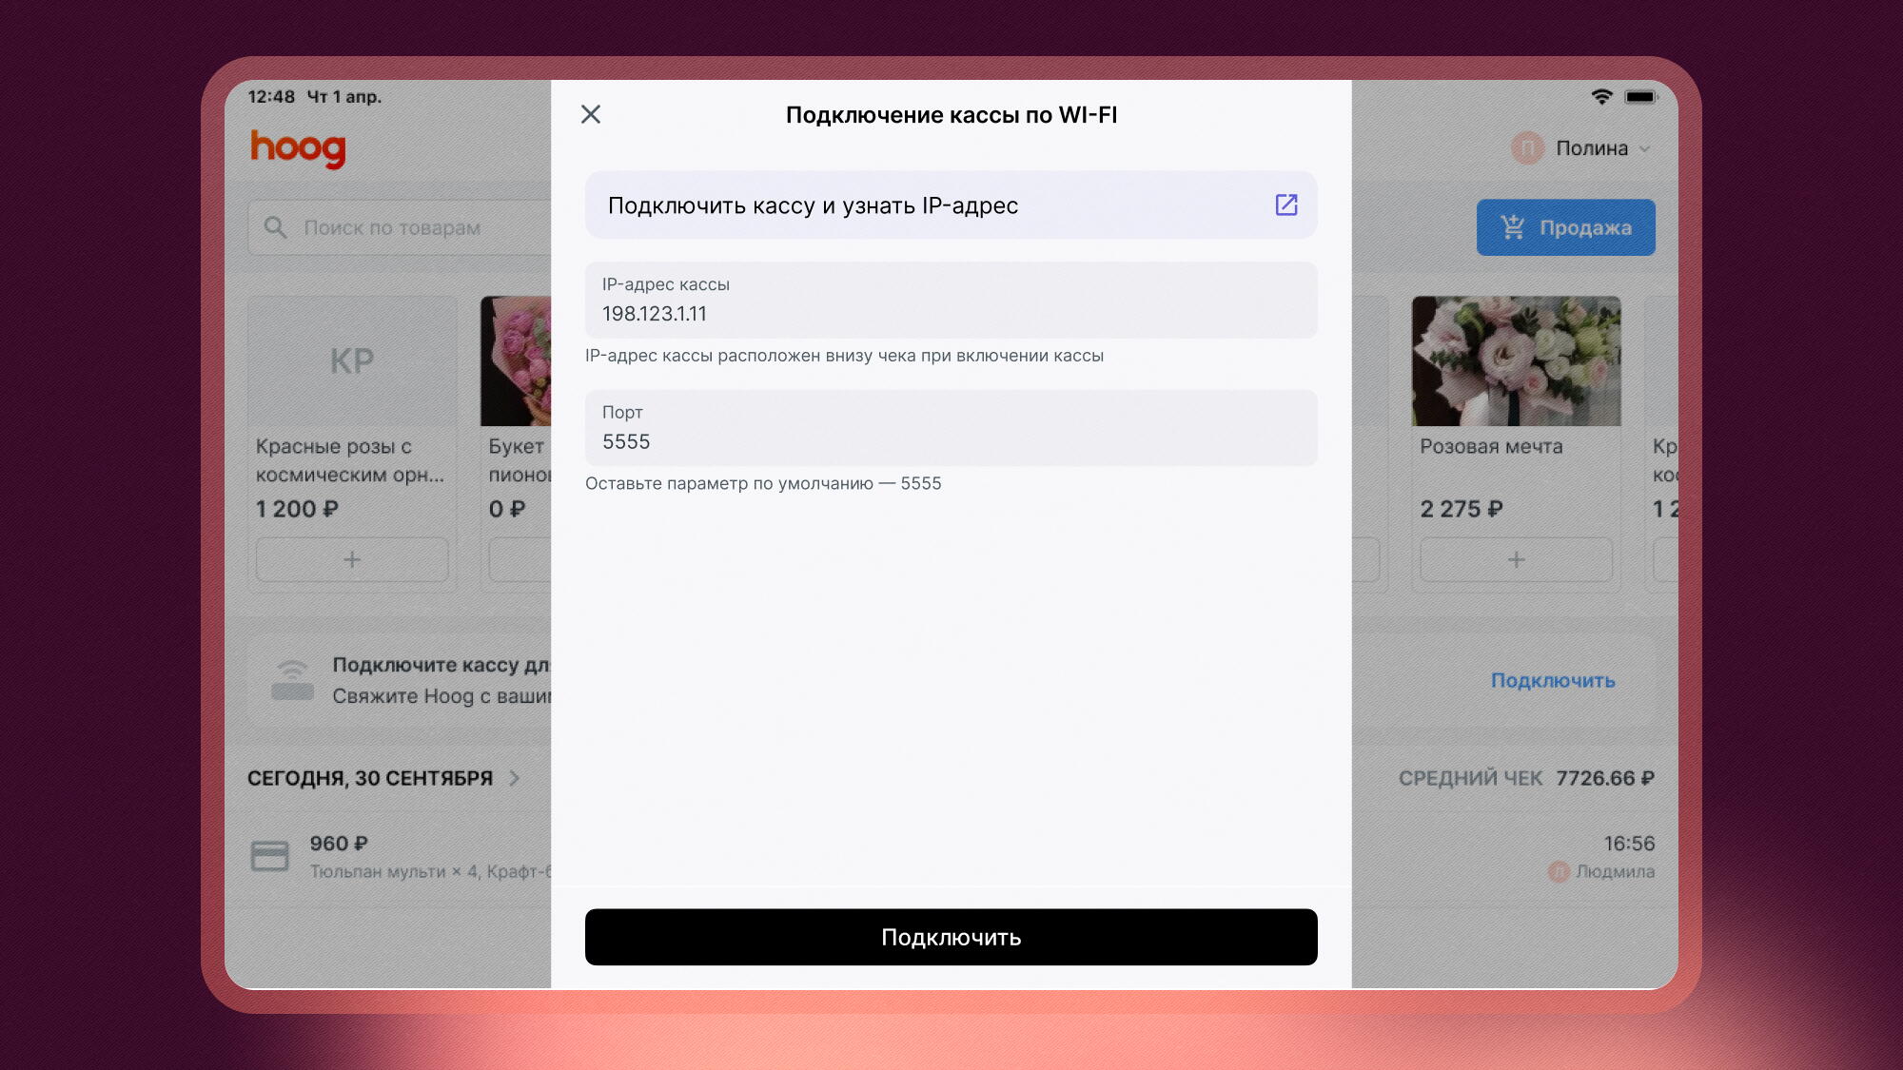The width and height of the screenshot is (1903, 1070).
Task: Add Розовая мечта product with plus
Action: (1516, 560)
